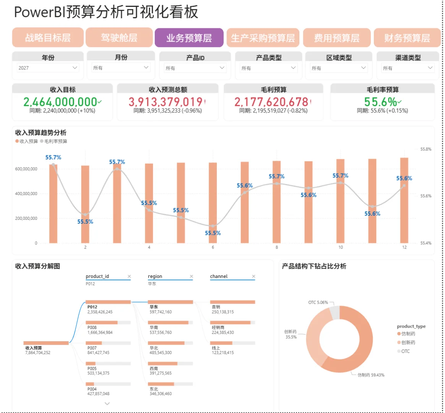
Task: Open the 财务预算层 tab
Action: [407, 38]
